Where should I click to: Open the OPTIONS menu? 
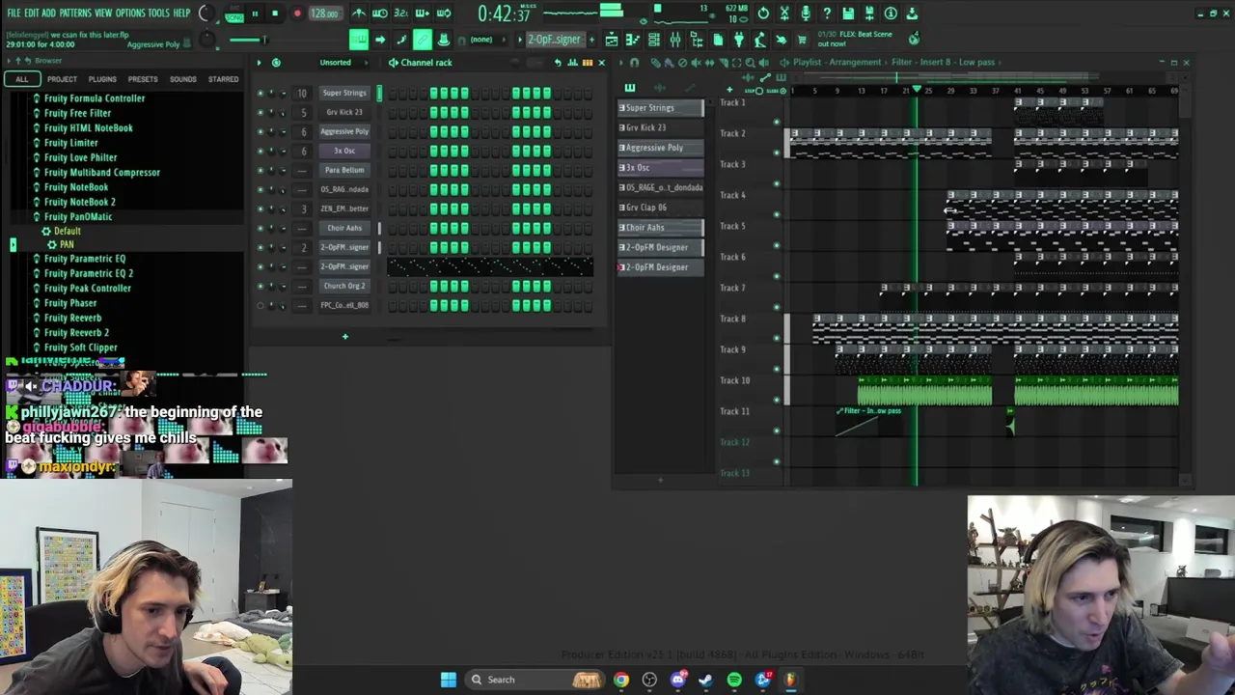point(130,14)
